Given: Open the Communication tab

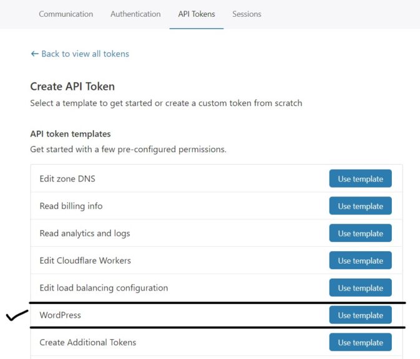Looking at the screenshot, I should [66, 14].
